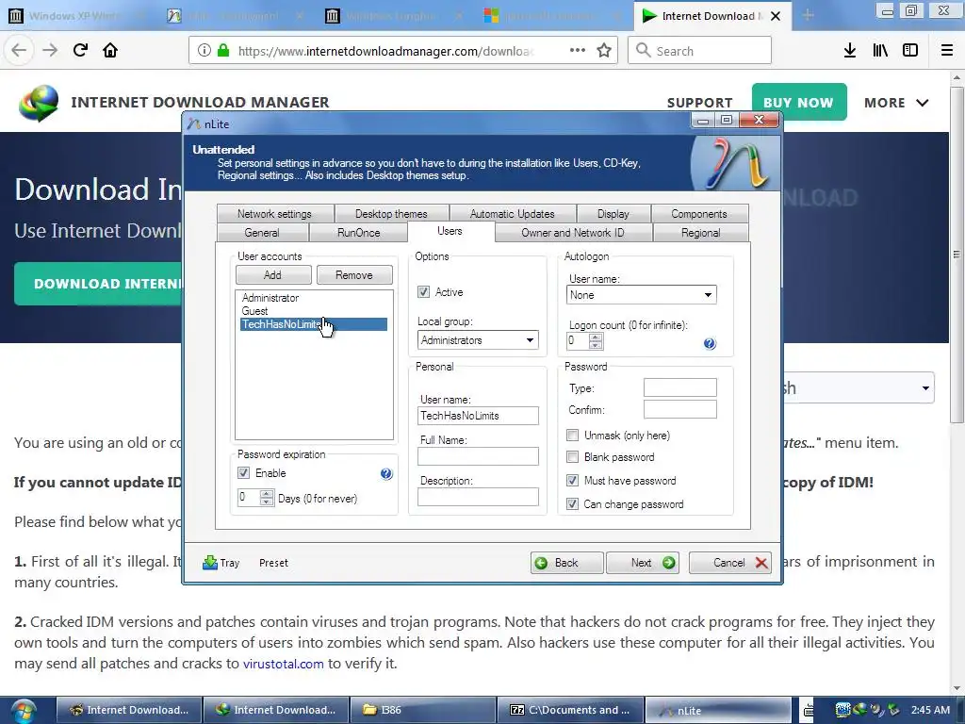Click the Description input field
The height and width of the screenshot is (724, 965).
coord(478,497)
